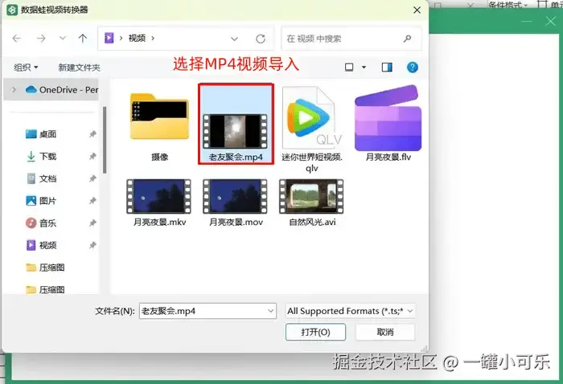Minimize the green background application window
Image resolution: width=563 pixels, height=384 pixels.
click(526, 21)
